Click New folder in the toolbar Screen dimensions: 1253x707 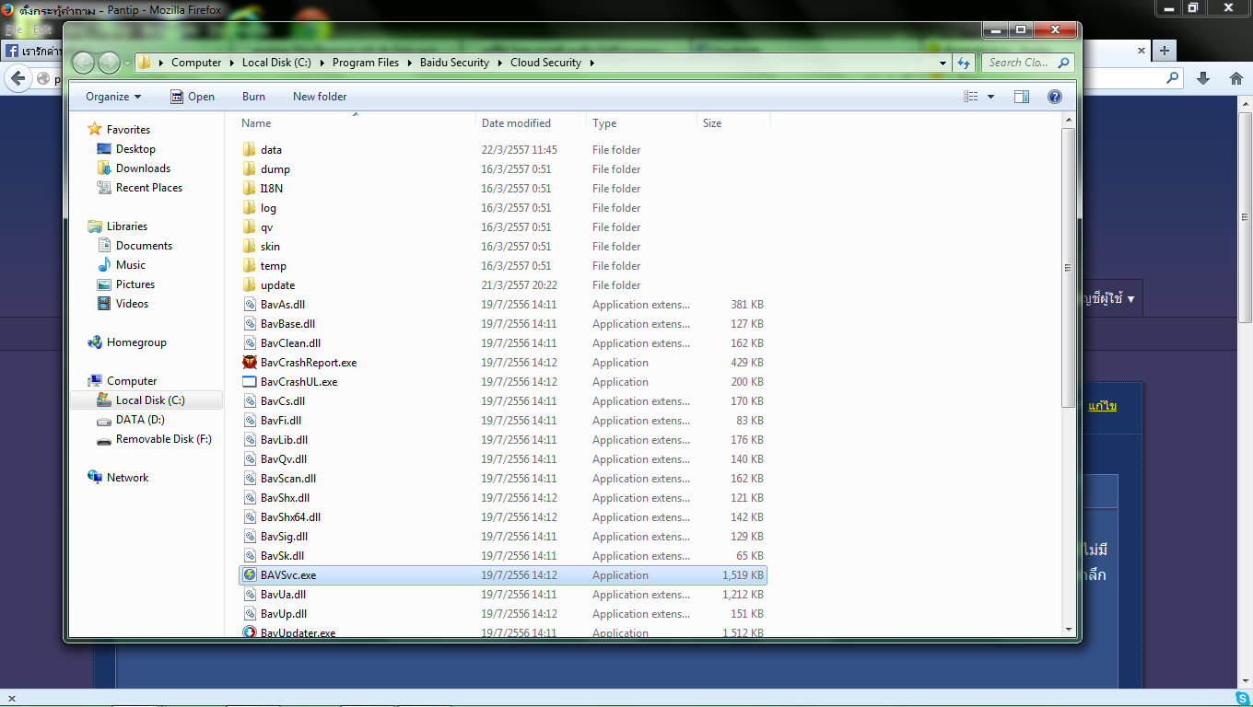click(x=320, y=96)
